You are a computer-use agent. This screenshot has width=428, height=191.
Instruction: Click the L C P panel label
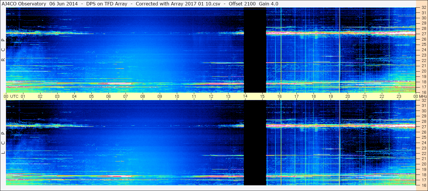pos(3,143)
